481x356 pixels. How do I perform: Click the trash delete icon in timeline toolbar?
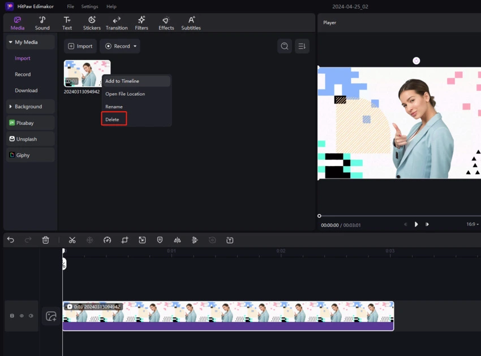click(46, 240)
